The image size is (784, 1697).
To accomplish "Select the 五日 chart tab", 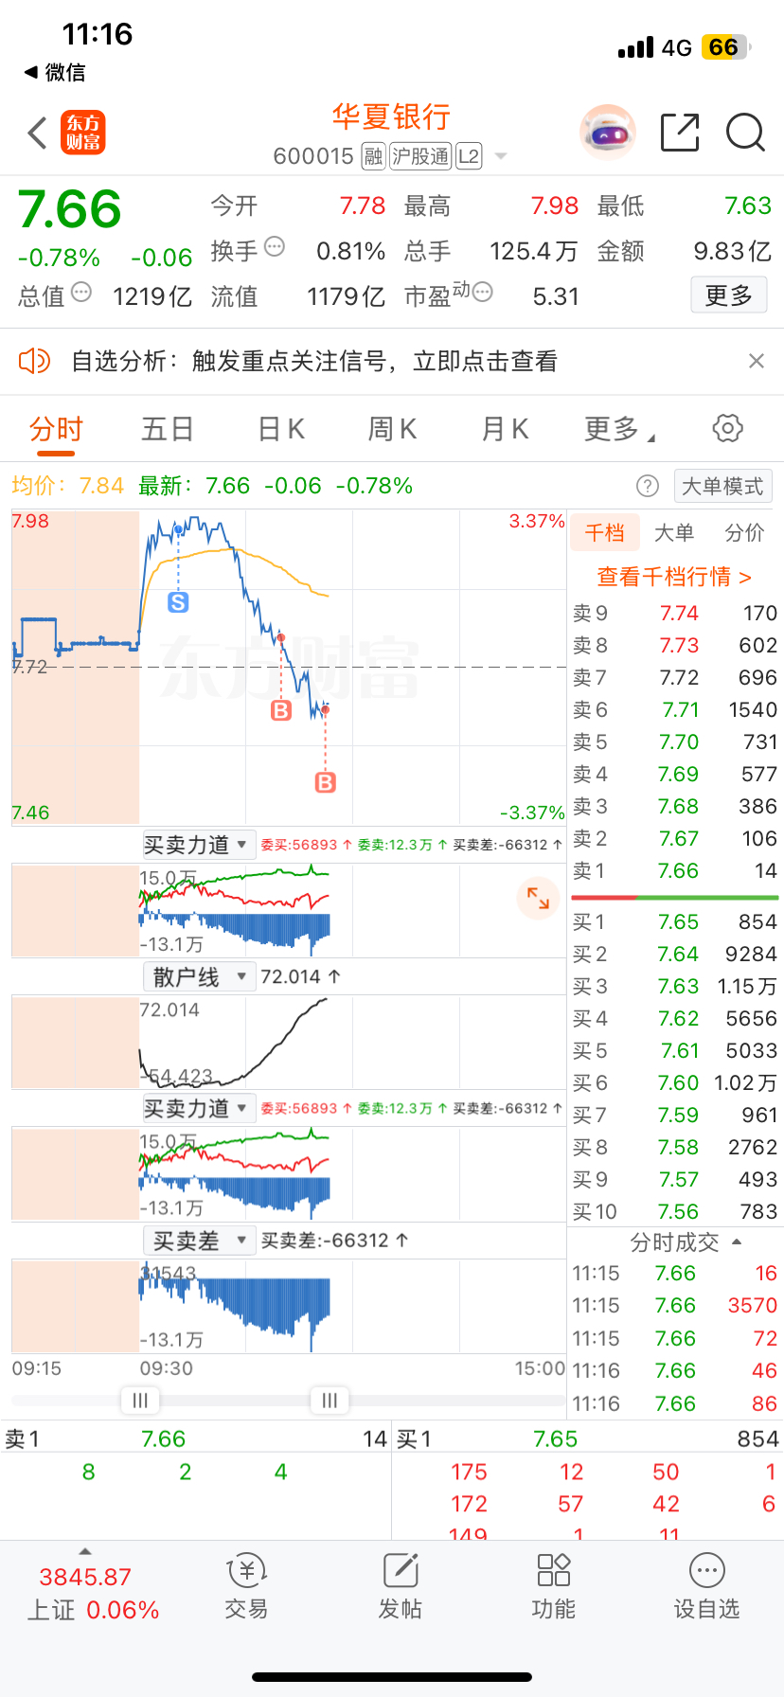I will coord(168,429).
